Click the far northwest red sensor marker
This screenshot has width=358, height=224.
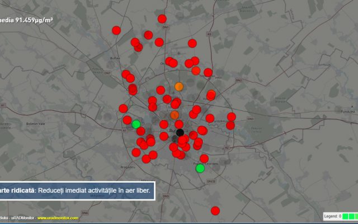click(x=116, y=30)
